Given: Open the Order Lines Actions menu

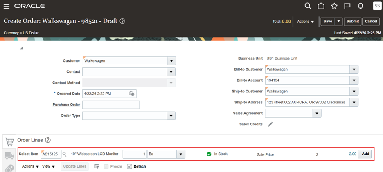Looking at the screenshot, I should tap(30, 166).
